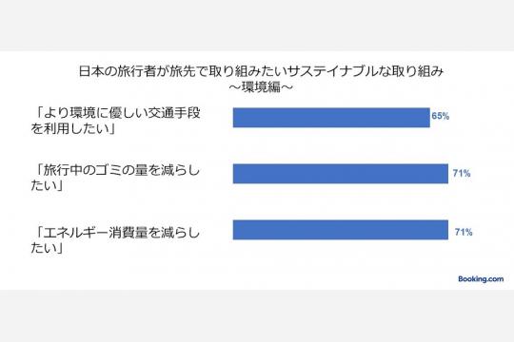Click the 65% value label
Screen dimensions: 514x342
441,116
